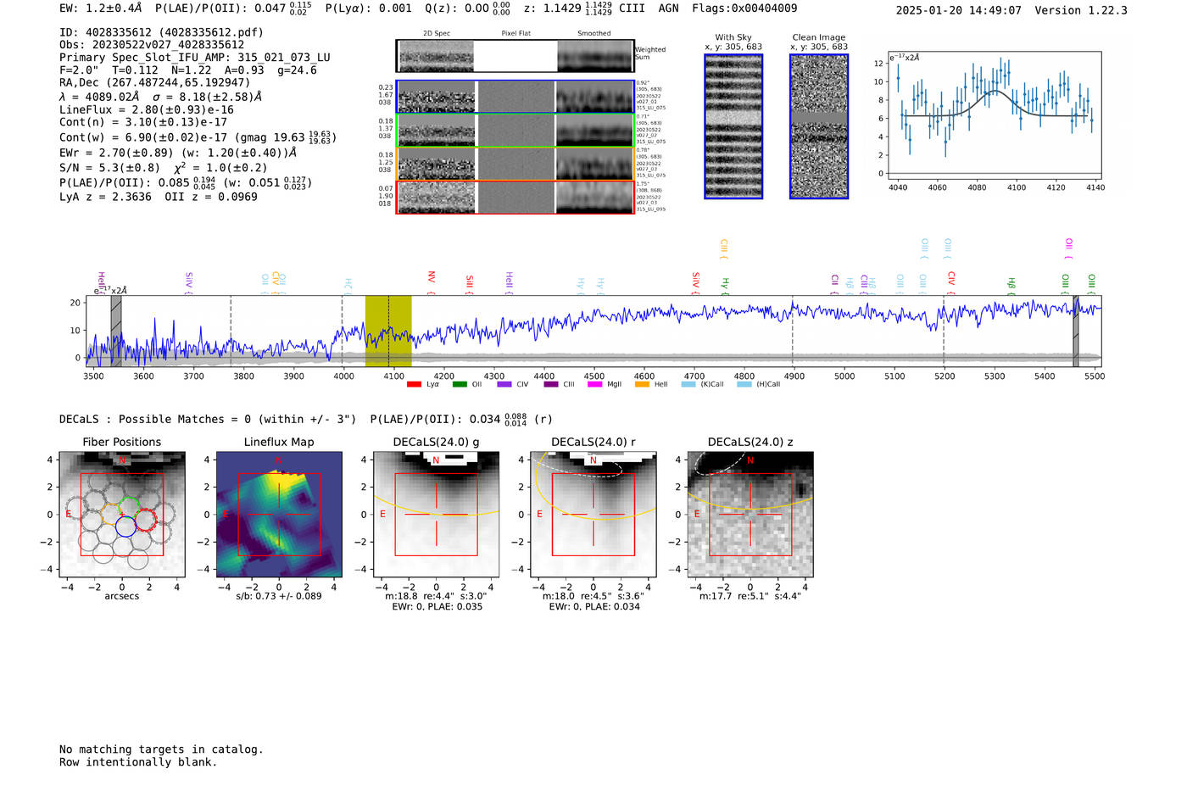Click the 2025-01-20 timestamp
This screenshot has height=808, width=1187.
click(x=958, y=10)
